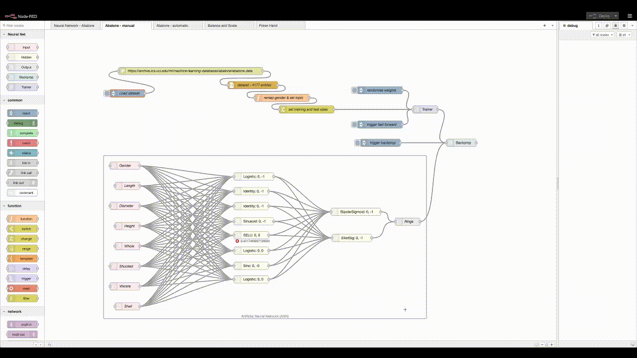Collapse the network palette category
The image size is (637, 358).
click(22, 311)
